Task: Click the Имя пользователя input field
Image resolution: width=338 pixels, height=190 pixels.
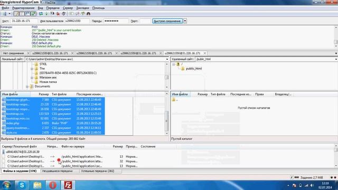Action: click(x=77, y=21)
